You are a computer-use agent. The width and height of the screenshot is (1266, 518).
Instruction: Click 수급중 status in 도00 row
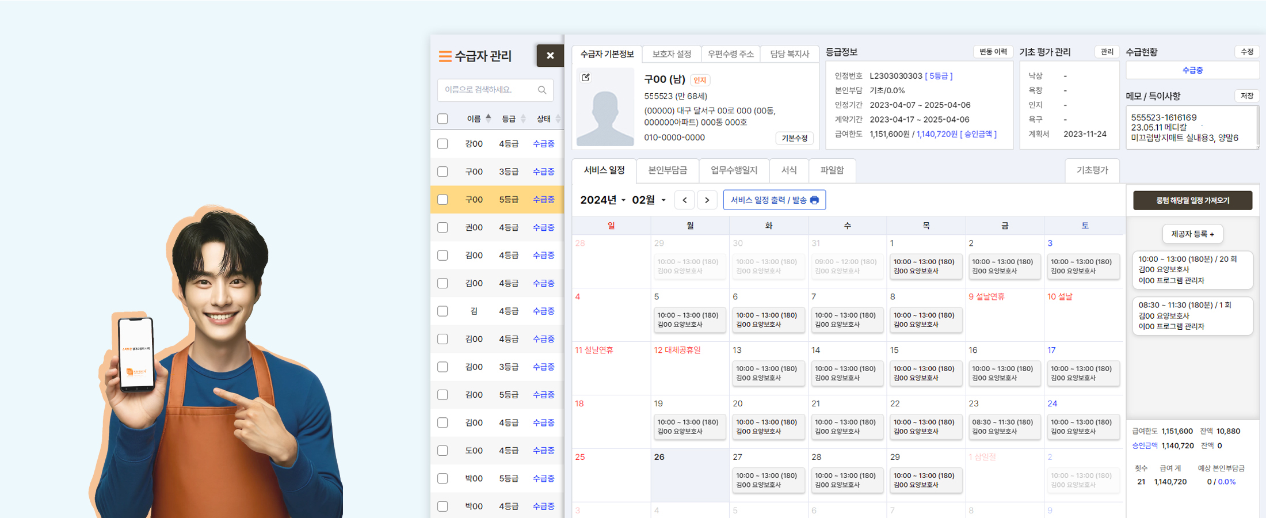point(543,450)
